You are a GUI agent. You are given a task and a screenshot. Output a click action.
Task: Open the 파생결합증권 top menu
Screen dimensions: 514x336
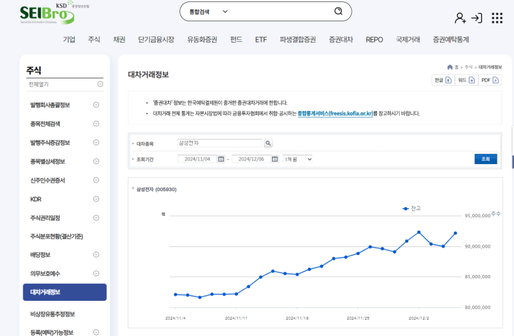coord(298,40)
